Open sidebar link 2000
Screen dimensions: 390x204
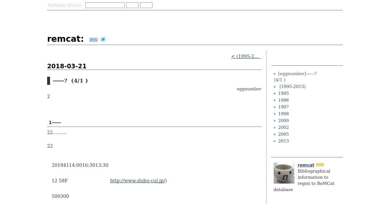pyautogui.click(x=283, y=120)
